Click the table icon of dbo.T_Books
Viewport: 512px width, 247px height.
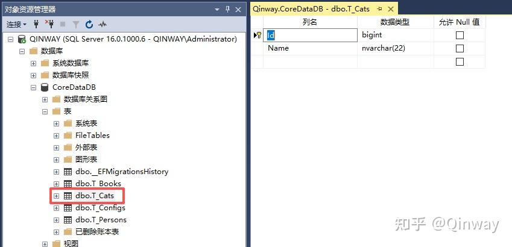(x=68, y=184)
